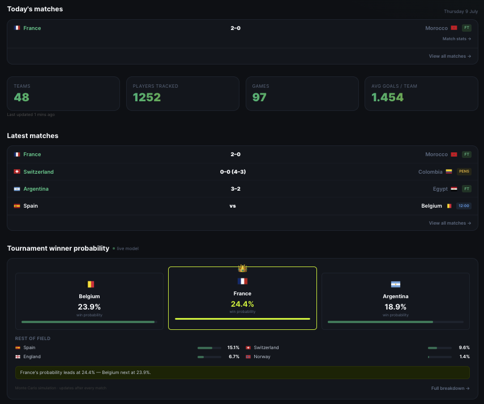The height and width of the screenshot is (404, 484).
Task: Click the 3–2 score
Action: coord(235,189)
